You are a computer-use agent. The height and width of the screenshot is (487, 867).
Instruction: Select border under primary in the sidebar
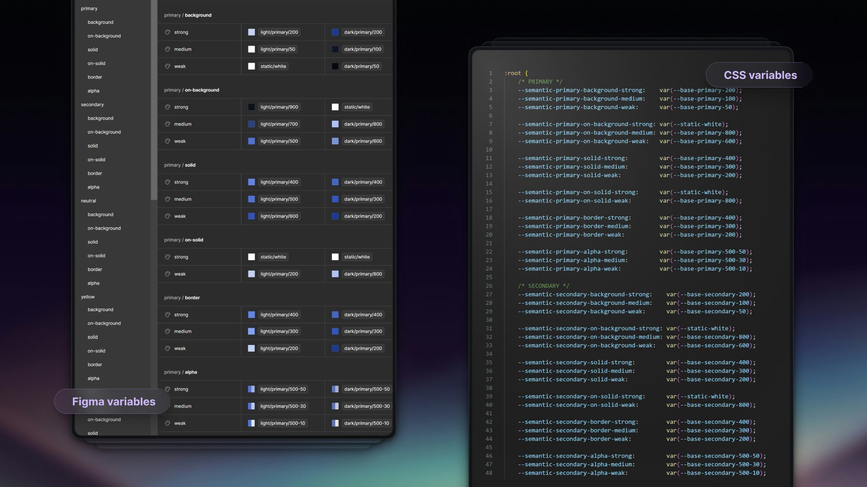point(95,77)
